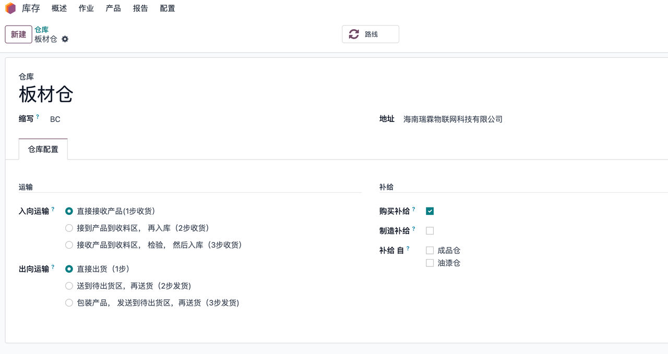Click the 购买补给 label
Screen dimensions: 668x354
(395, 211)
